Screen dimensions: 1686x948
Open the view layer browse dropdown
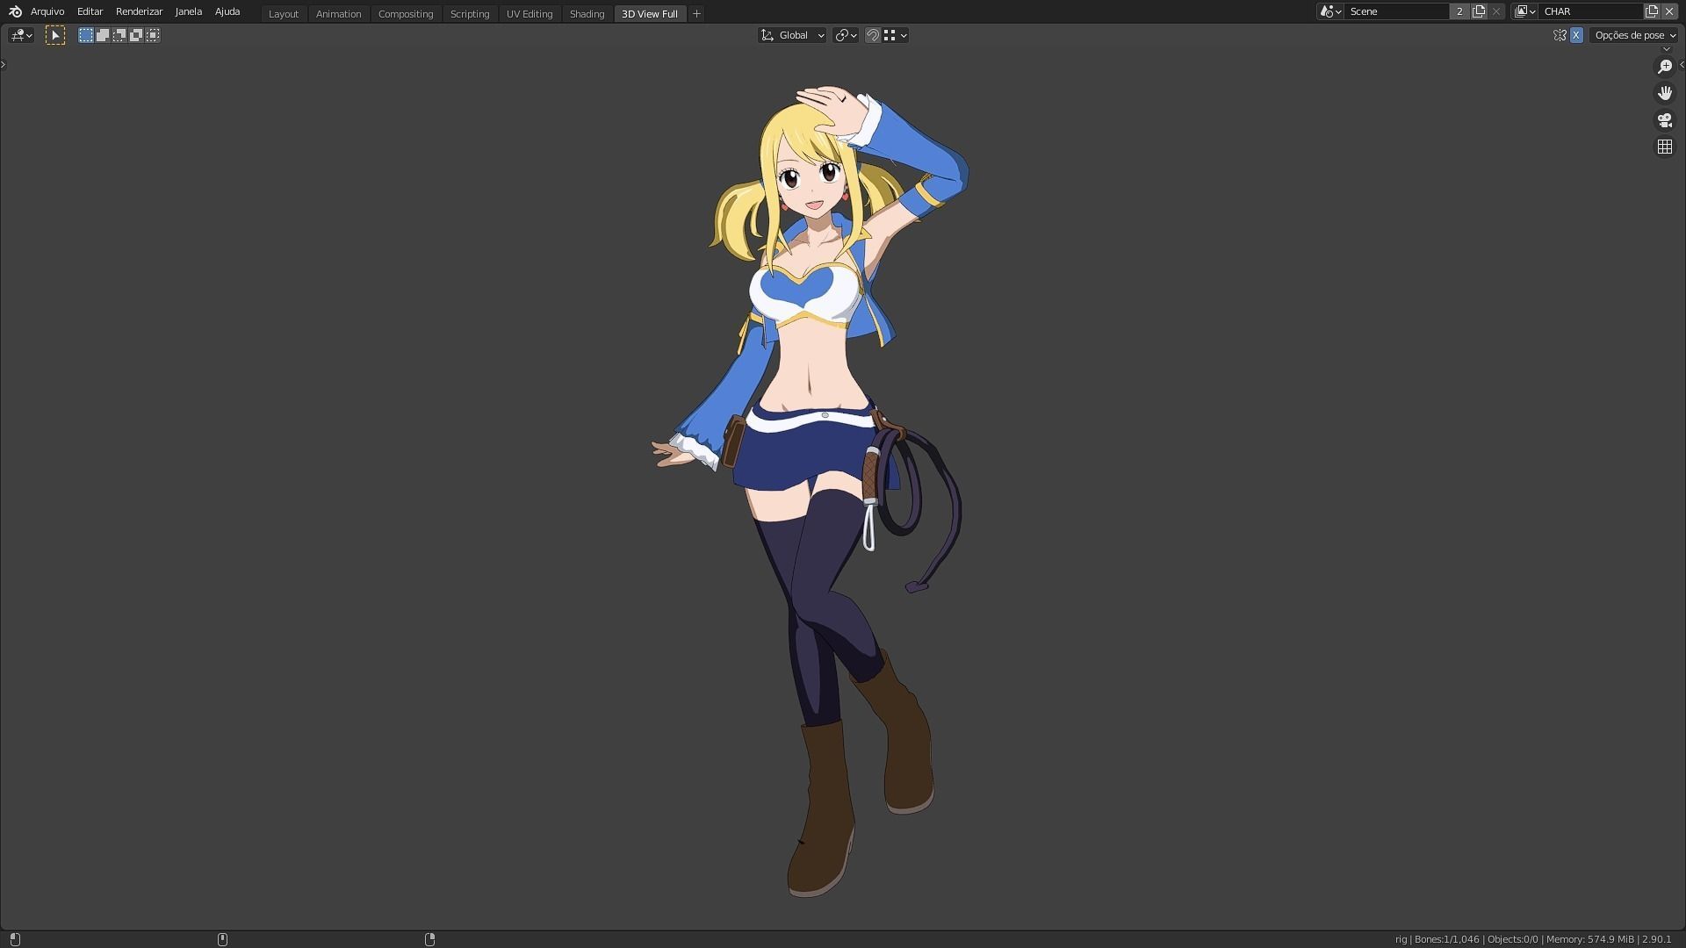click(1525, 11)
